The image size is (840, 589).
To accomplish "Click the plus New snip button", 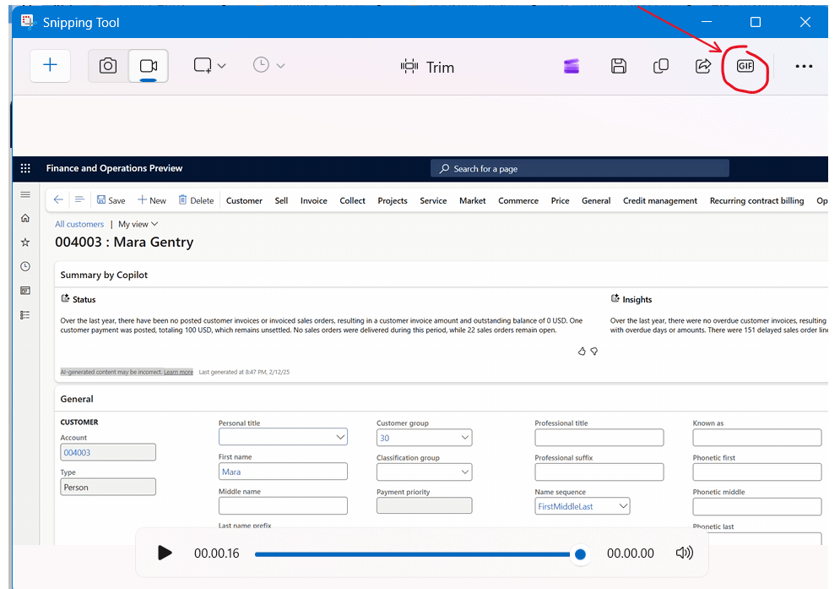I will pyautogui.click(x=51, y=66).
